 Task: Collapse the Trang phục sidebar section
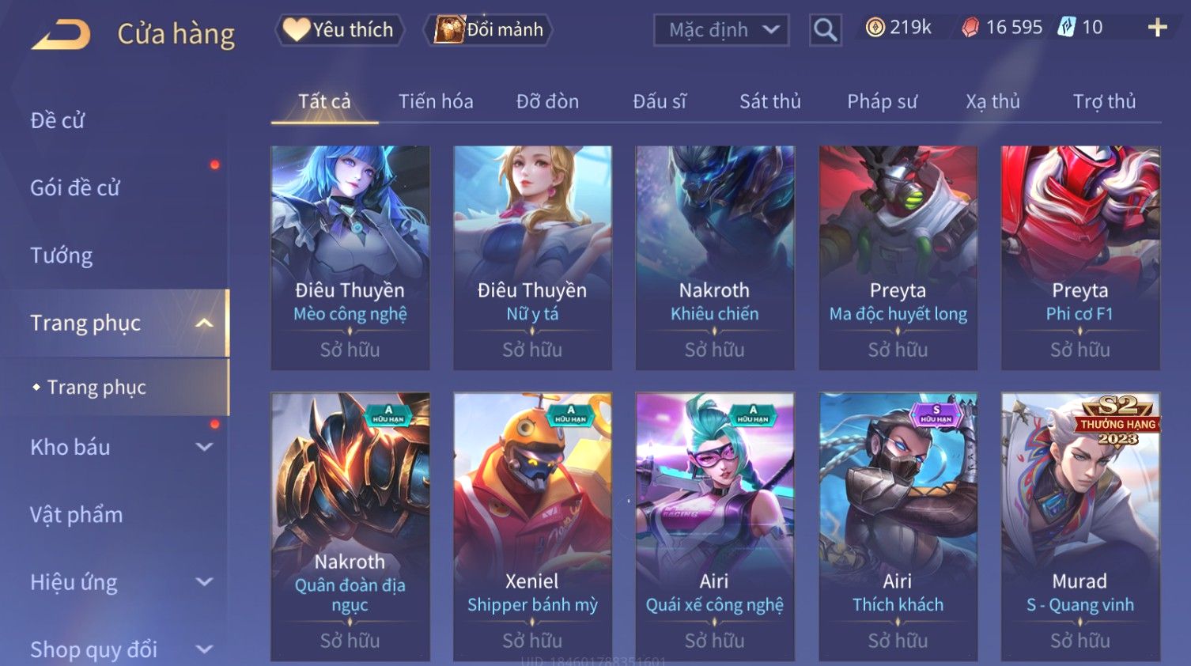coord(204,323)
